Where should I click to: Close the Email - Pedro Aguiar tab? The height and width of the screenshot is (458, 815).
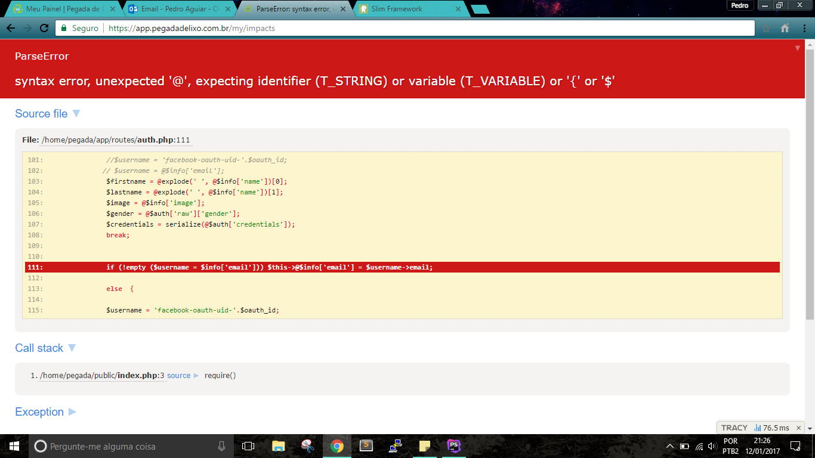228,9
